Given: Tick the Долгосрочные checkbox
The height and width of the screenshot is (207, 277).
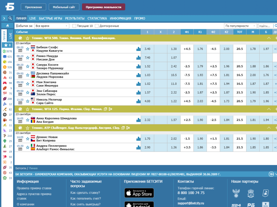Looking at the screenshot, I should (x=97, y=26).
